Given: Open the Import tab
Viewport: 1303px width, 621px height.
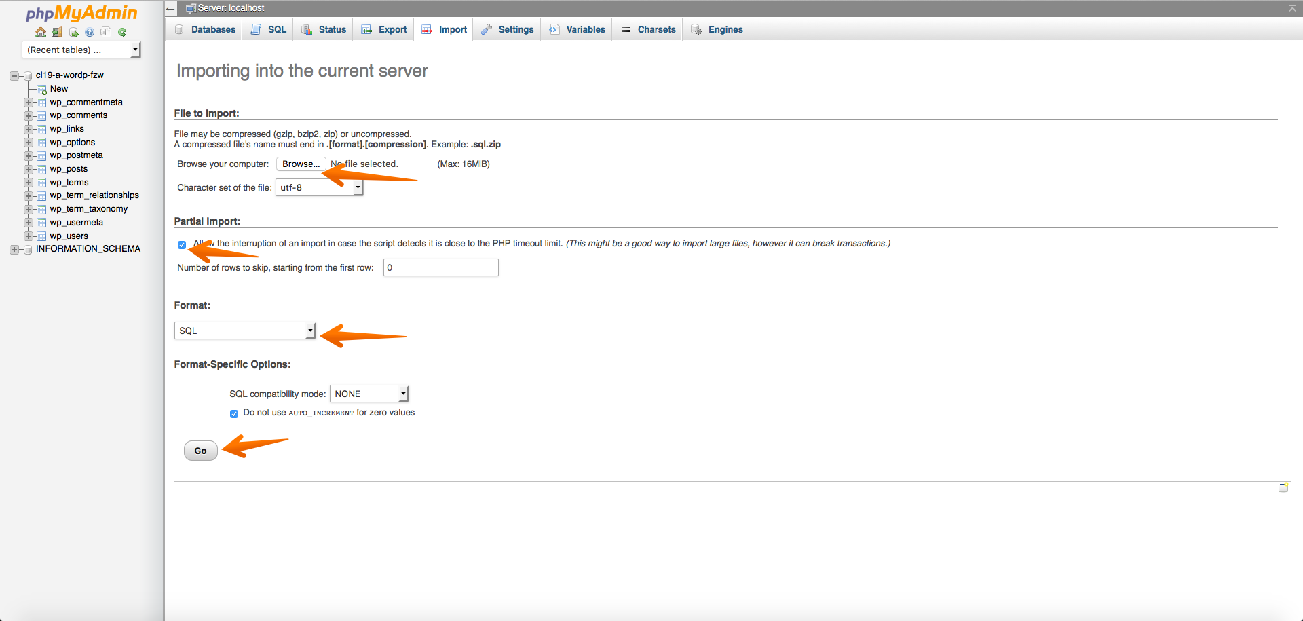Looking at the screenshot, I should click(x=444, y=29).
